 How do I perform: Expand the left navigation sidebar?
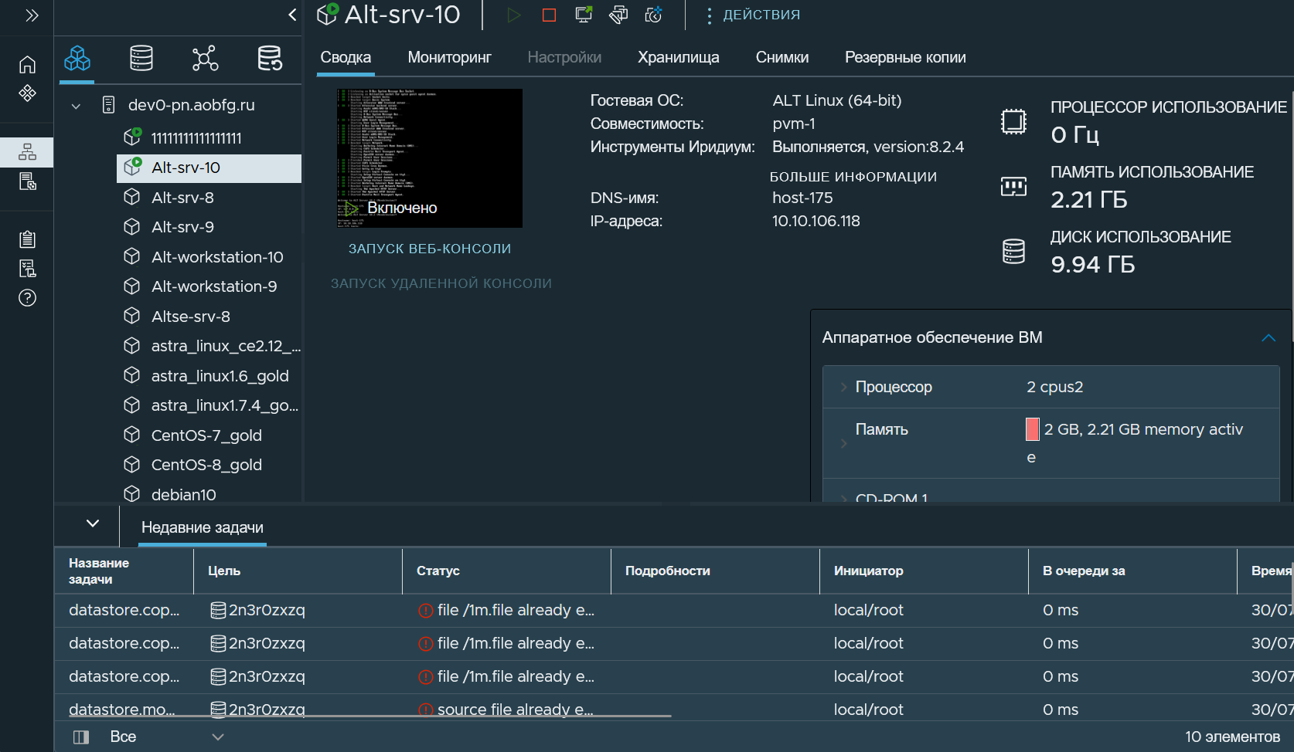click(x=31, y=15)
